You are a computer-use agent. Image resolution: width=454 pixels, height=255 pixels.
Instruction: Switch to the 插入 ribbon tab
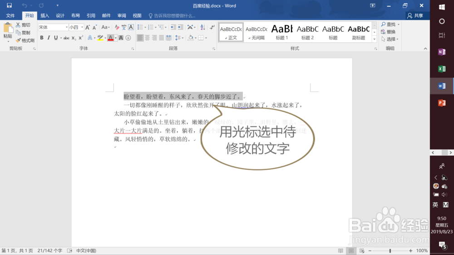[44, 15]
